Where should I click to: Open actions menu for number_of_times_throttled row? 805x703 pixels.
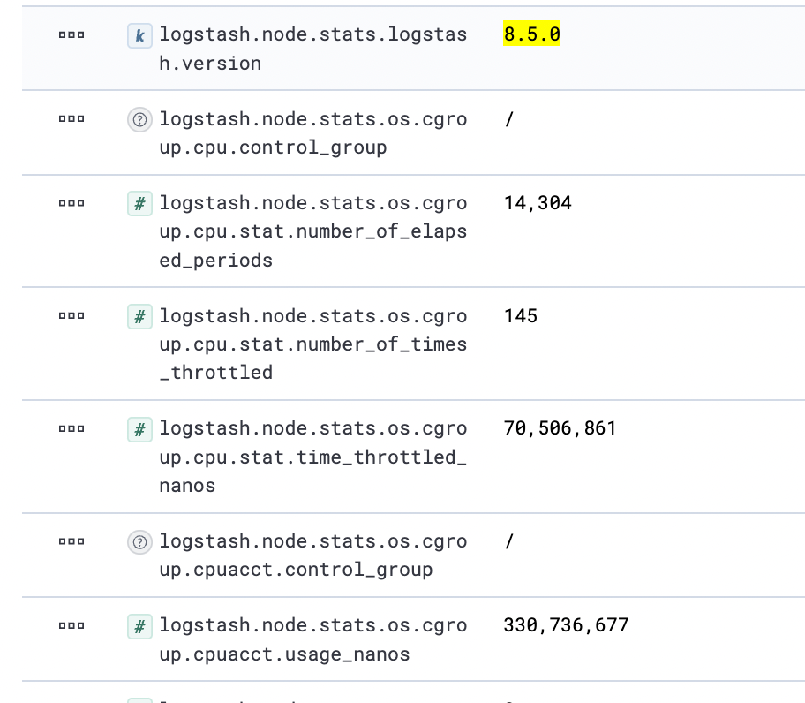pos(71,316)
